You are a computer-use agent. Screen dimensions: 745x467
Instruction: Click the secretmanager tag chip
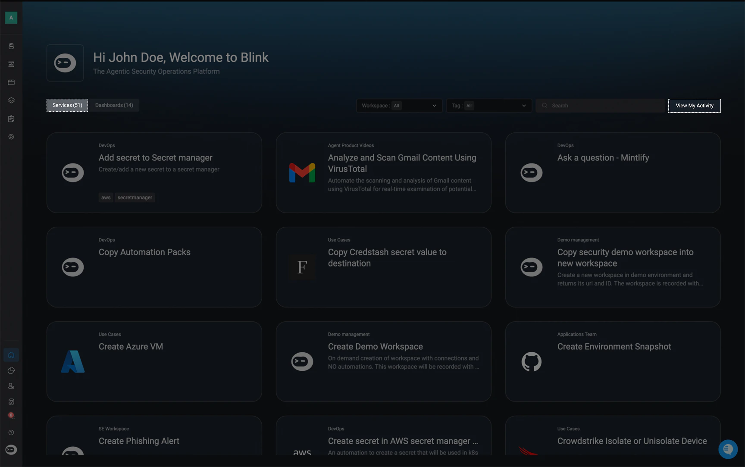[x=135, y=197]
